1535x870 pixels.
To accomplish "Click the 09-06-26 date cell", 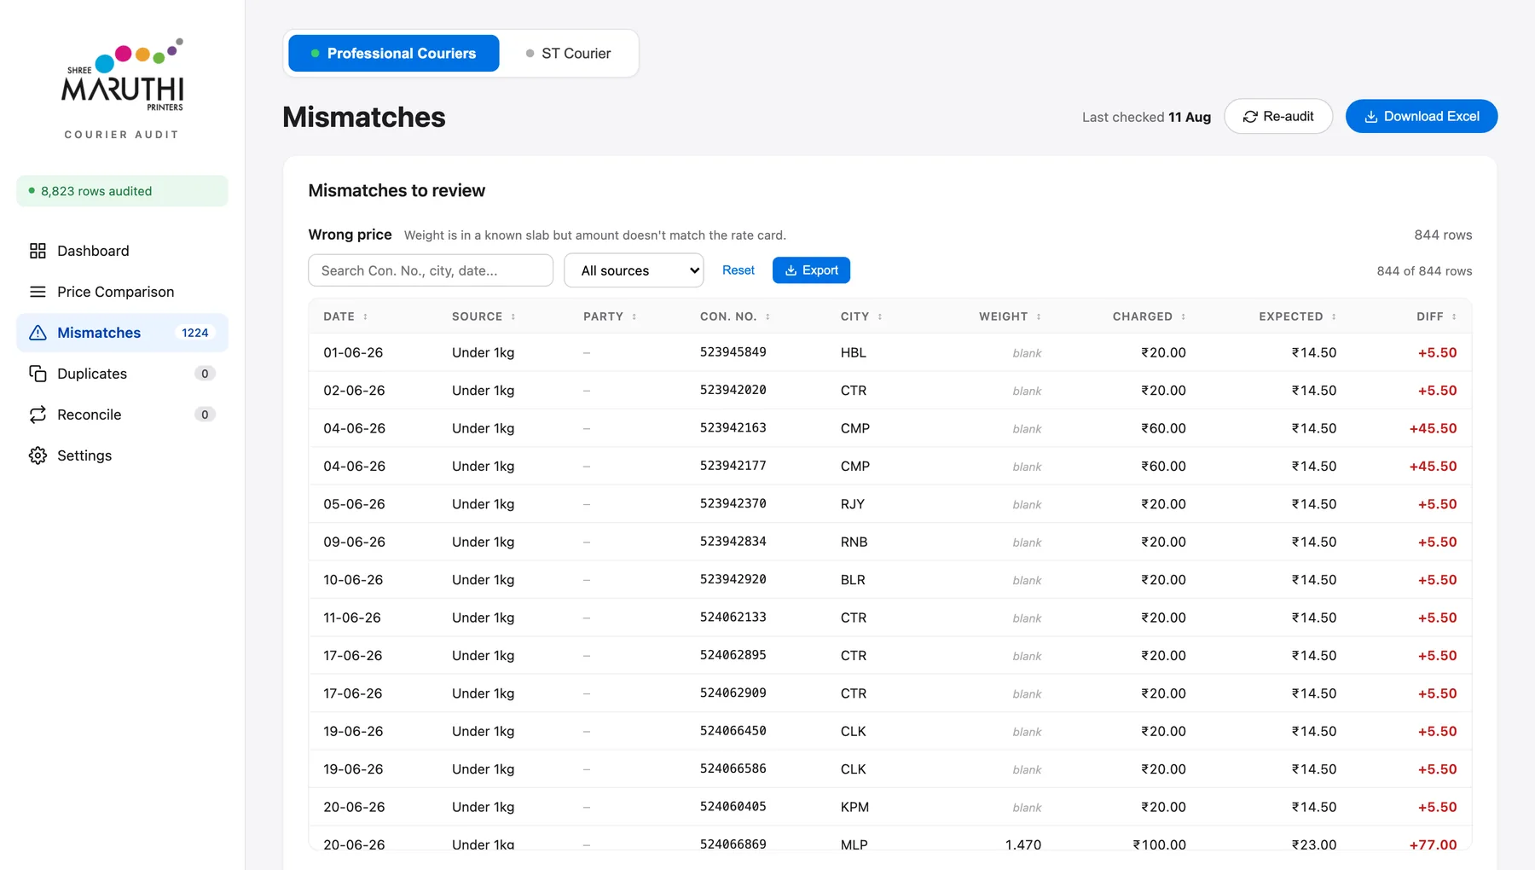I will 354,542.
